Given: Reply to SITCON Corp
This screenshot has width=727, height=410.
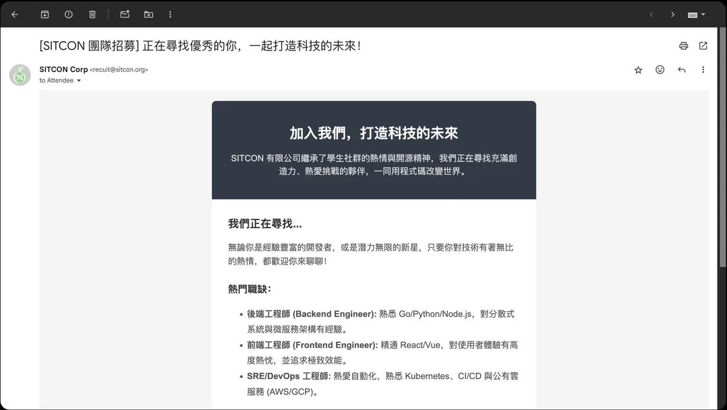Looking at the screenshot, I should pyautogui.click(x=681, y=69).
